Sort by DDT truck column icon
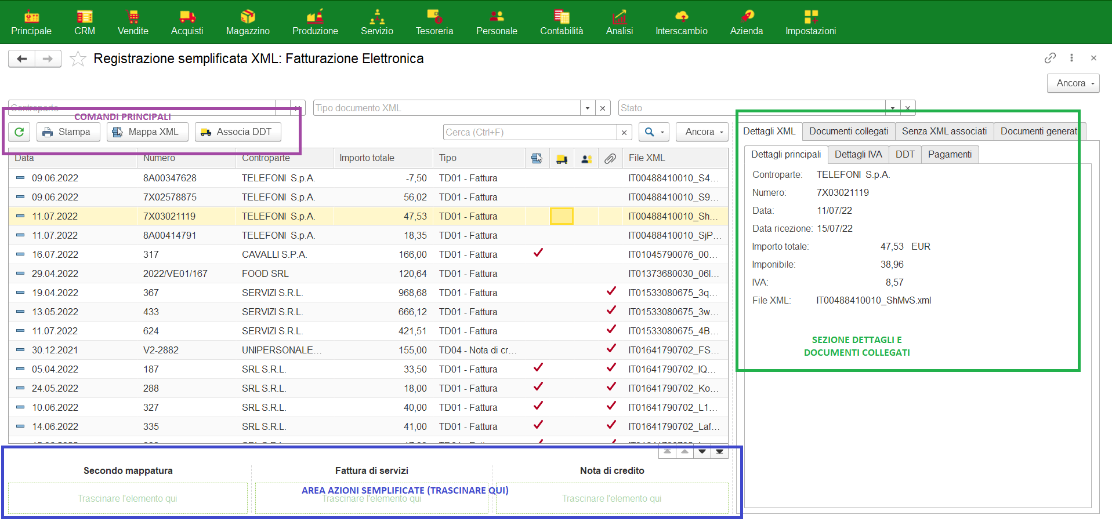1112x522 pixels. pos(562,158)
